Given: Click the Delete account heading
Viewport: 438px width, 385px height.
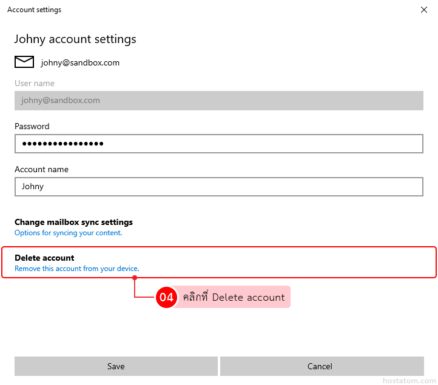Looking at the screenshot, I should pos(44,258).
